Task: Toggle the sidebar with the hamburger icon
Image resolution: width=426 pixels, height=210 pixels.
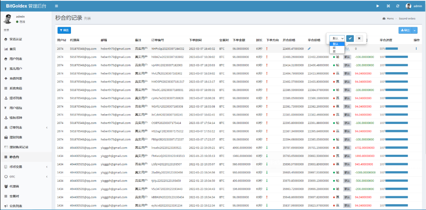Action: pyautogui.click(x=56, y=6)
